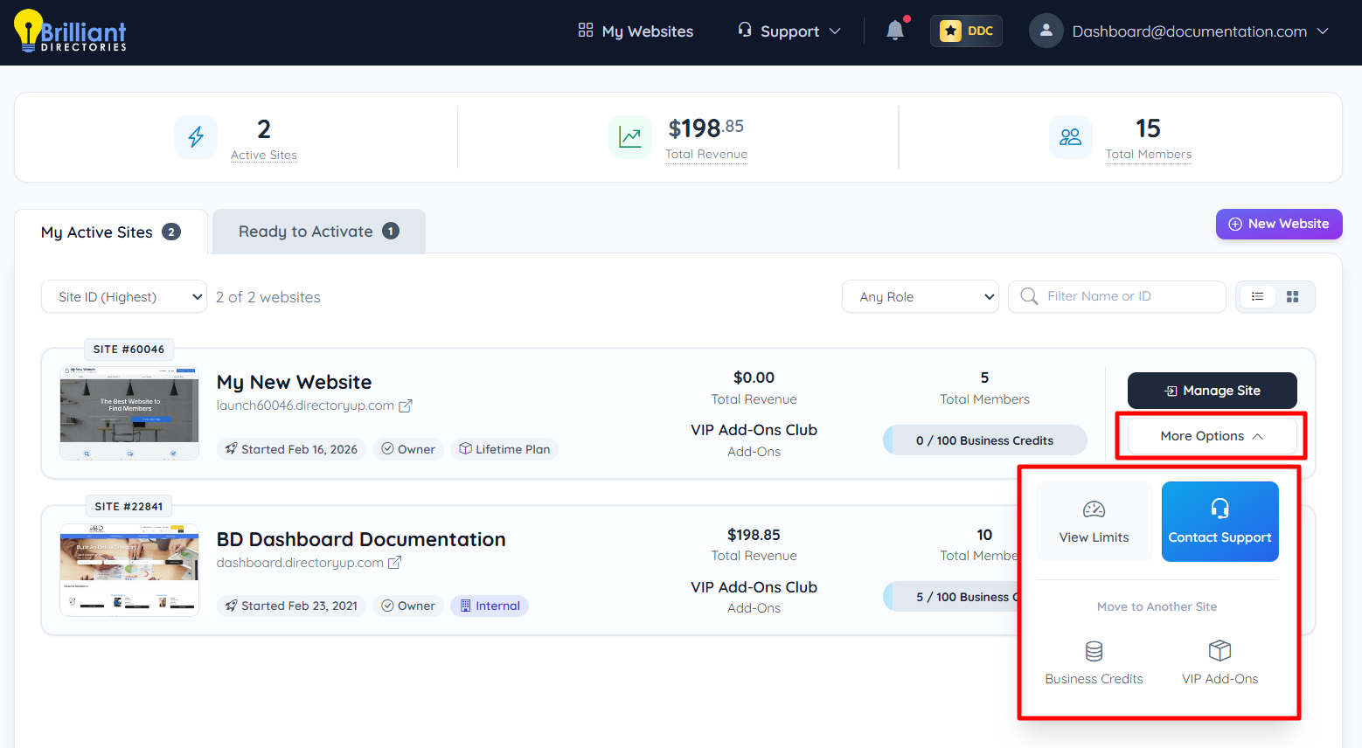The height and width of the screenshot is (748, 1362).
Task: Click the user avatar icon
Action: point(1046,31)
